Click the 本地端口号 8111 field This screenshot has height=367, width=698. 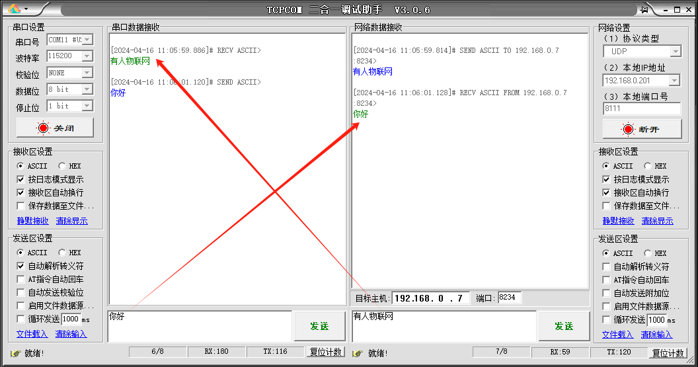coord(642,108)
